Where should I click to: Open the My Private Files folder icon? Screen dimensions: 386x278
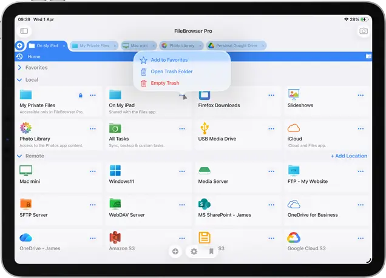(26, 94)
